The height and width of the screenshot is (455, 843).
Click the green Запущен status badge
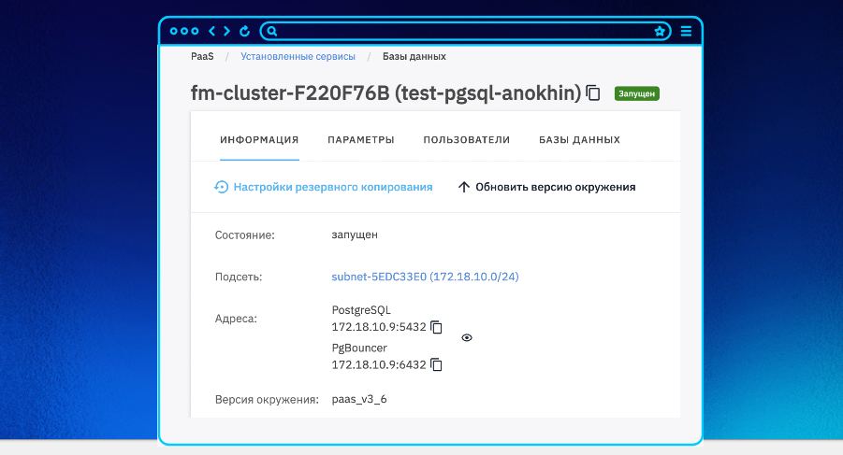[x=637, y=93]
